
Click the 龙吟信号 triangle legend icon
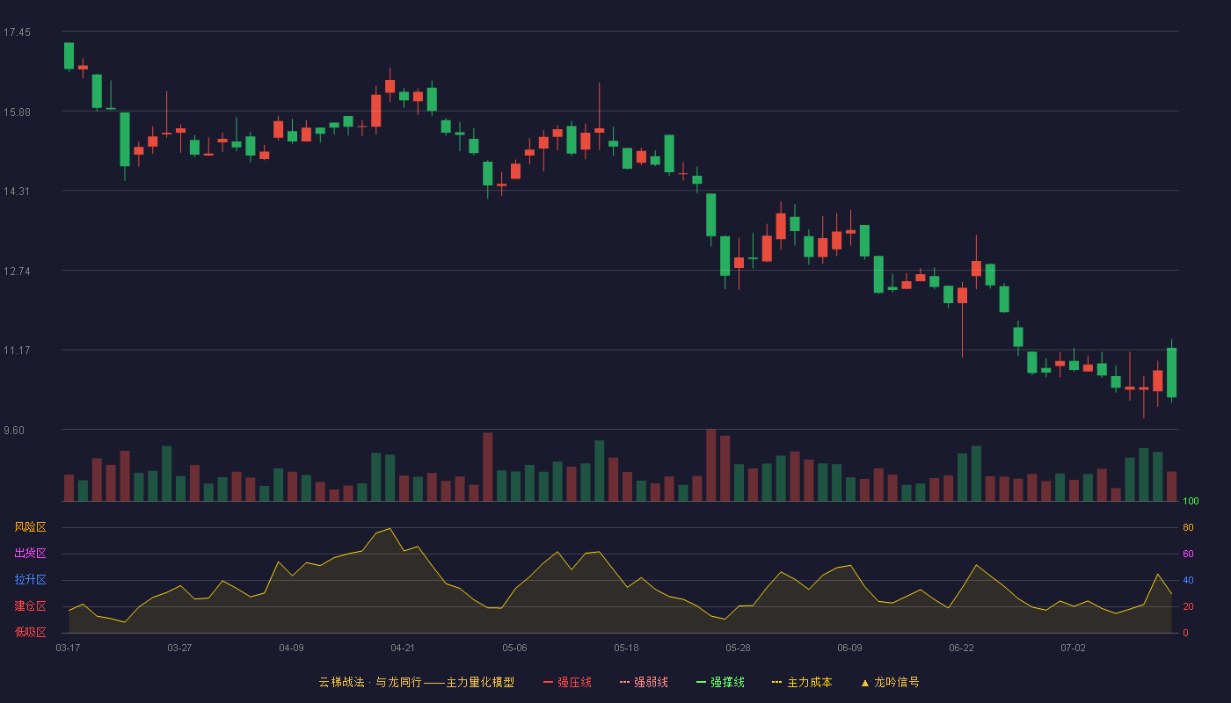[865, 682]
